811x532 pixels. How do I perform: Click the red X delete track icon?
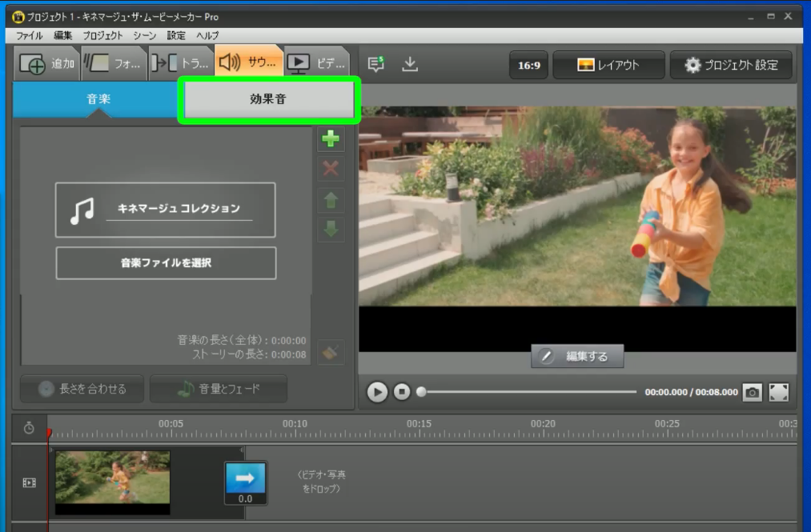(330, 169)
